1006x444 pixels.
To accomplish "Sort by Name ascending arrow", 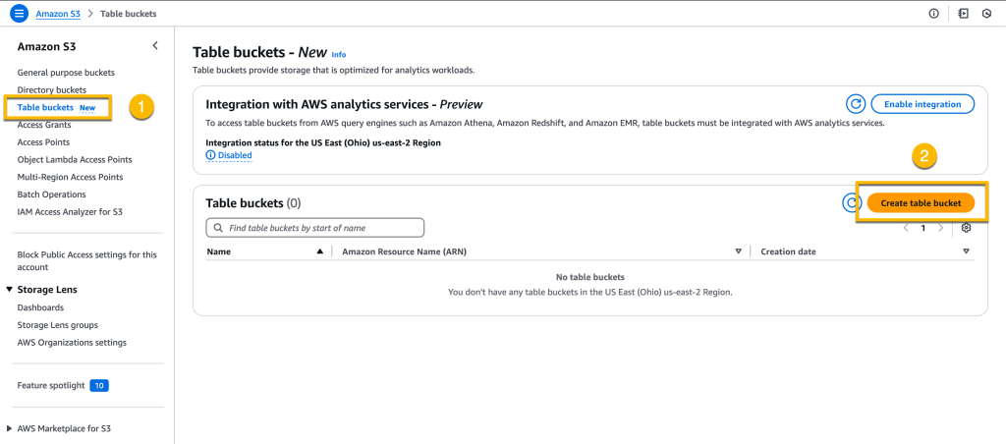I will [319, 251].
